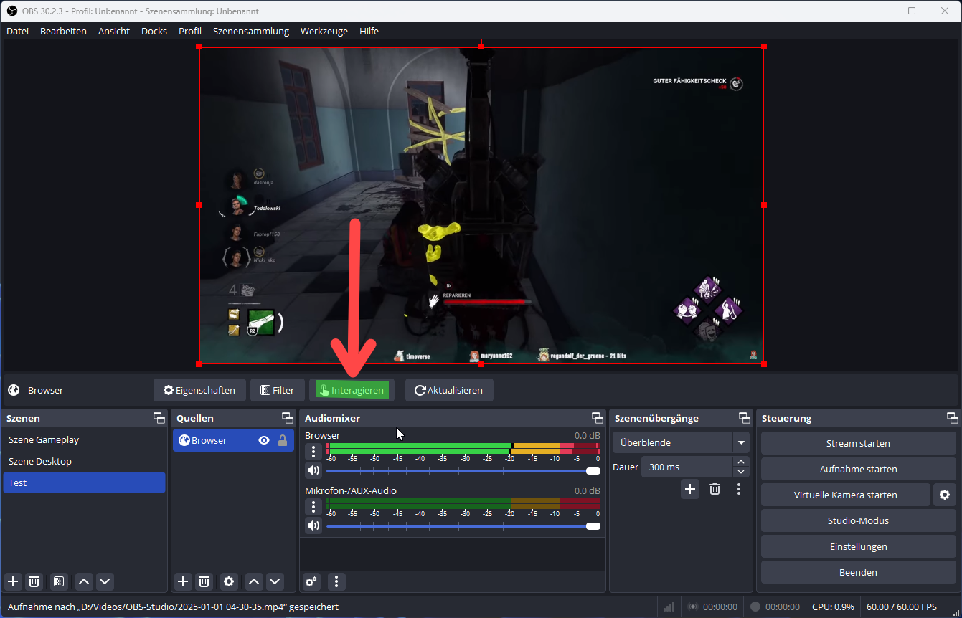962x618 pixels.
Task: Open source properties gear in Quellen dock
Action: pos(229,581)
